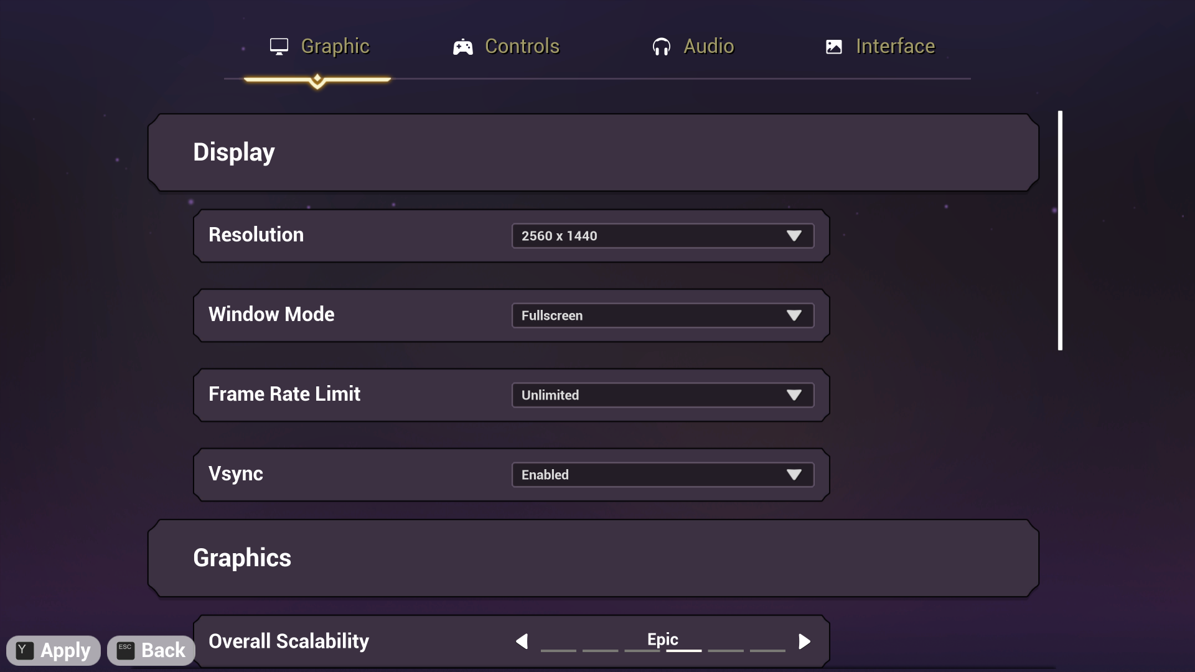Click the last segment of the Overall Scalability slider

[767, 650]
